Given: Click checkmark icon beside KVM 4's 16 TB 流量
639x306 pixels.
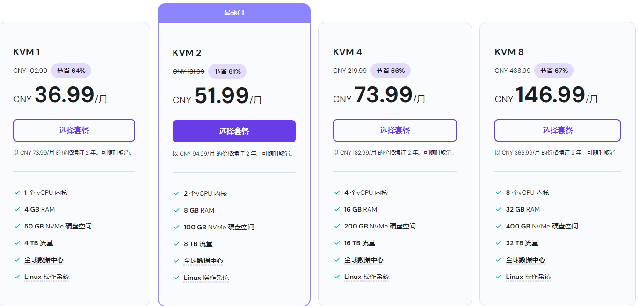Looking at the screenshot, I should tap(337, 243).
